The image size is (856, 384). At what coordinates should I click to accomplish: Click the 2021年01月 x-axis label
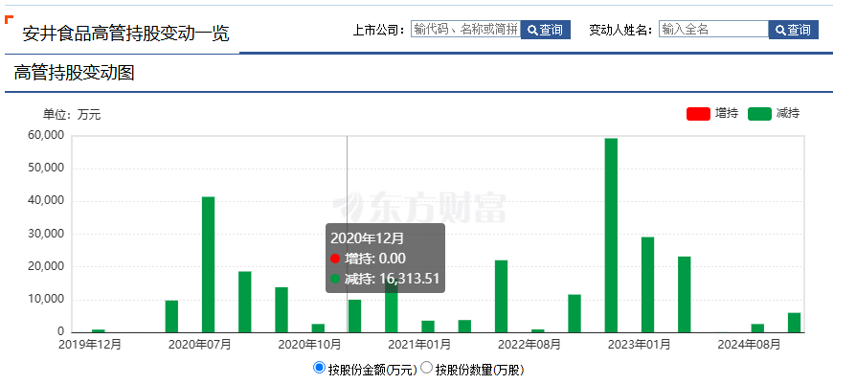(x=419, y=346)
